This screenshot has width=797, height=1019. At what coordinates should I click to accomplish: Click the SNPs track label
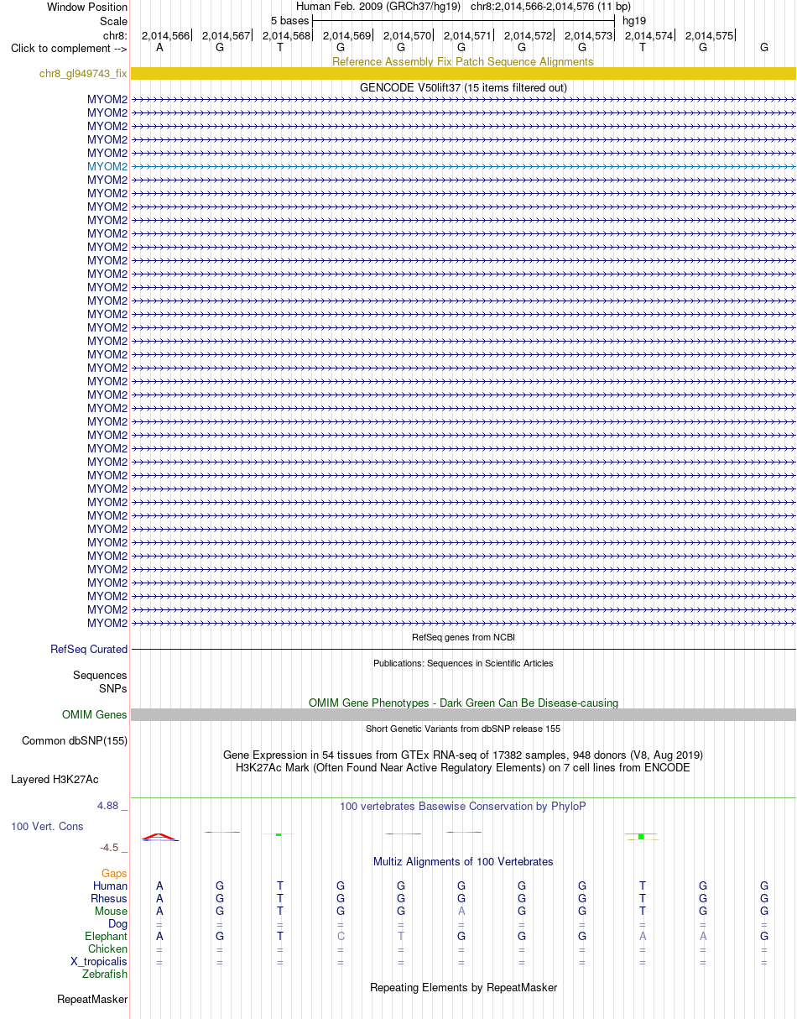point(113,688)
